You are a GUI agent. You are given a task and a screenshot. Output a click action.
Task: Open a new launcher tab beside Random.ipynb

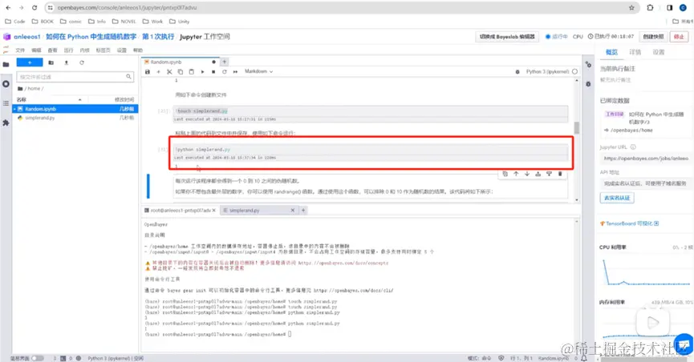pos(225,62)
